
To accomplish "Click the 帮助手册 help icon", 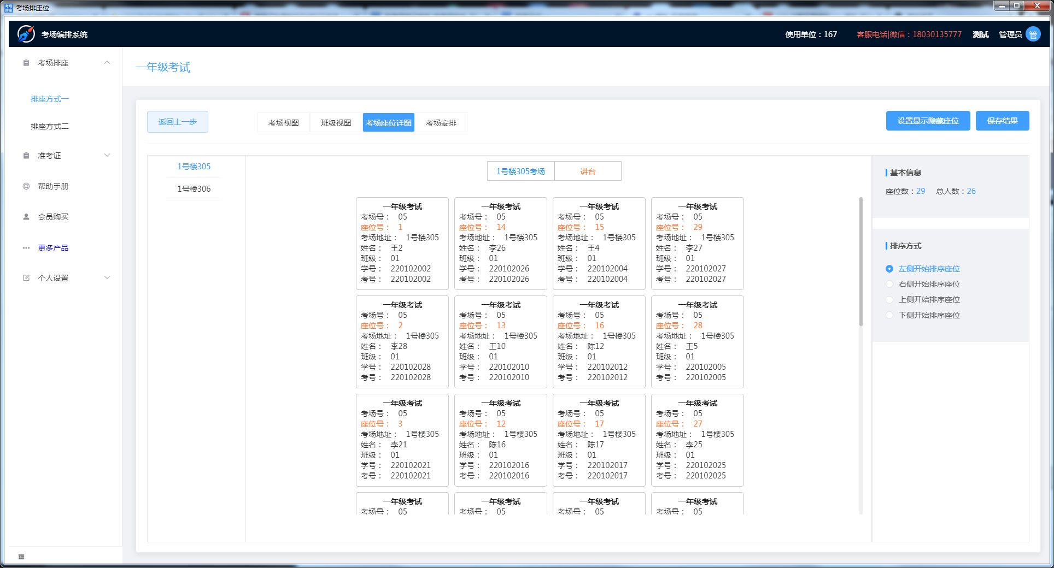I will [x=26, y=186].
